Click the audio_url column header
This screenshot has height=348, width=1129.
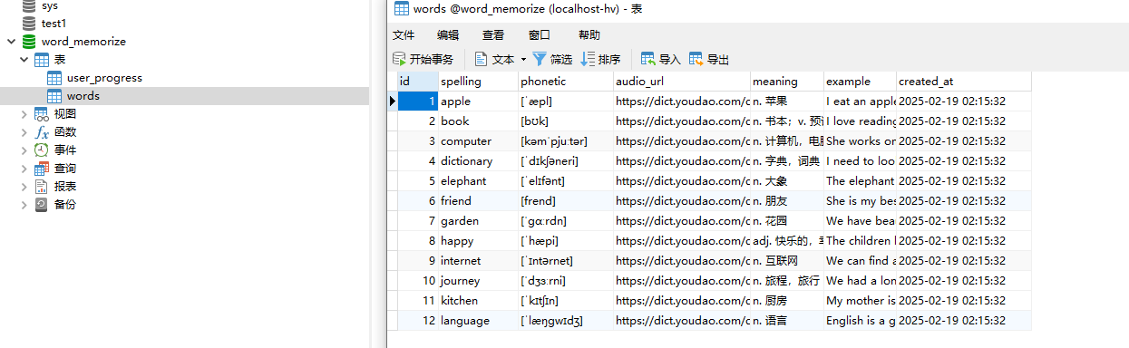682,82
